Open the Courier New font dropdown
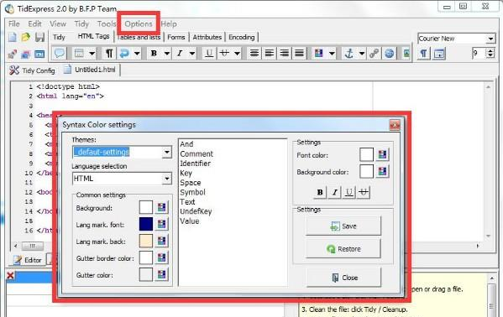Viewport: 503px width, 317px height. pyautogui.click(x=490, y=39)
